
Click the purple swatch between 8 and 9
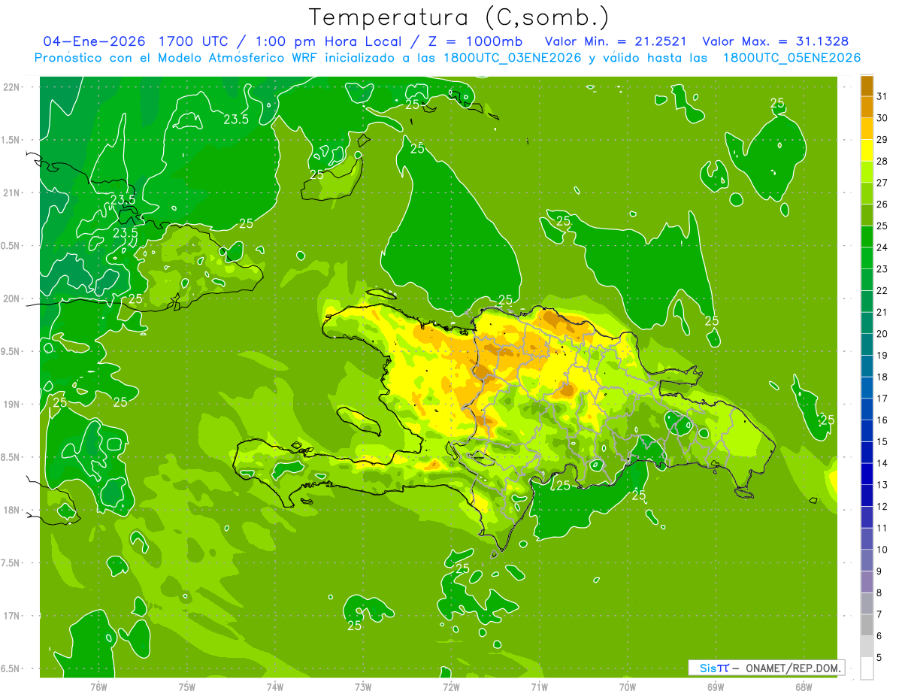click(x=867, y=583)
